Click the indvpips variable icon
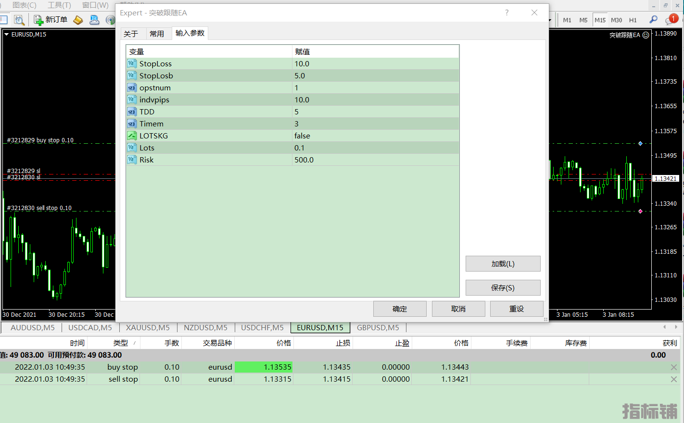684x423 pixels. point(132,100)
